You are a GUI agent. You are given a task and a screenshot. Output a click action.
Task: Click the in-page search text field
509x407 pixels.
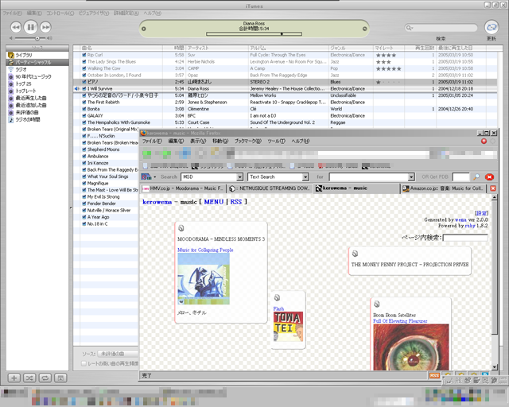click(465, 238)
